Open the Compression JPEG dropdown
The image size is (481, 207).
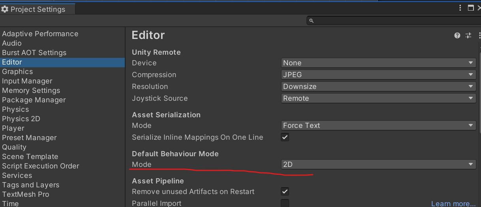[x=378, y=75]
